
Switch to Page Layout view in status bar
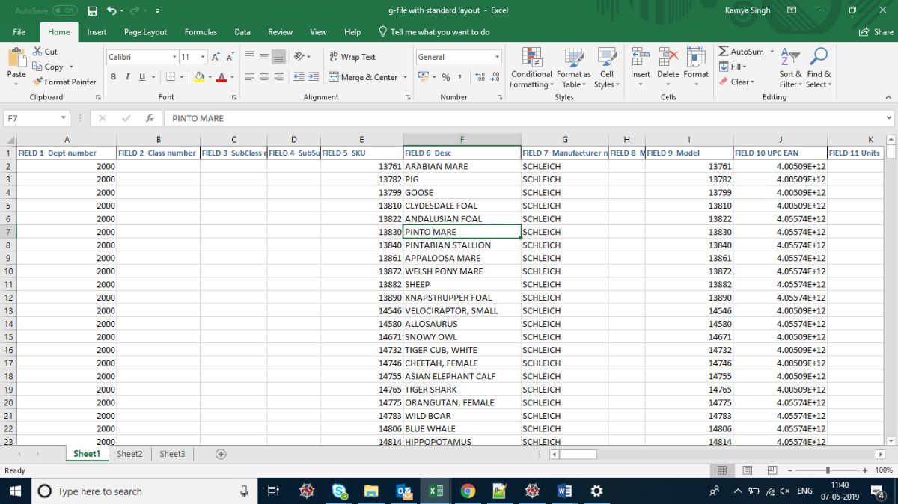click(748, 470)
